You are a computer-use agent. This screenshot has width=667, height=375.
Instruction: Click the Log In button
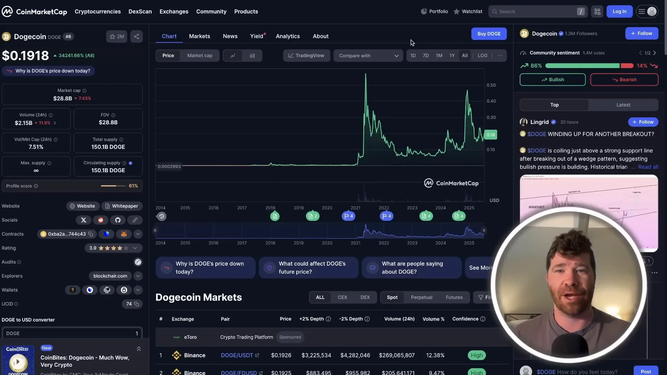point(619,11)
